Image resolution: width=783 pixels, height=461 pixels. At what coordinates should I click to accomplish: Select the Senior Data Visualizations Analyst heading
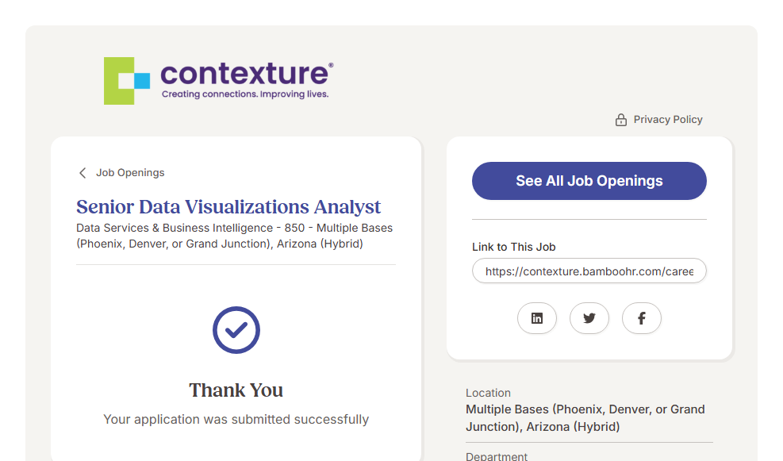click(x=228, y=207)
